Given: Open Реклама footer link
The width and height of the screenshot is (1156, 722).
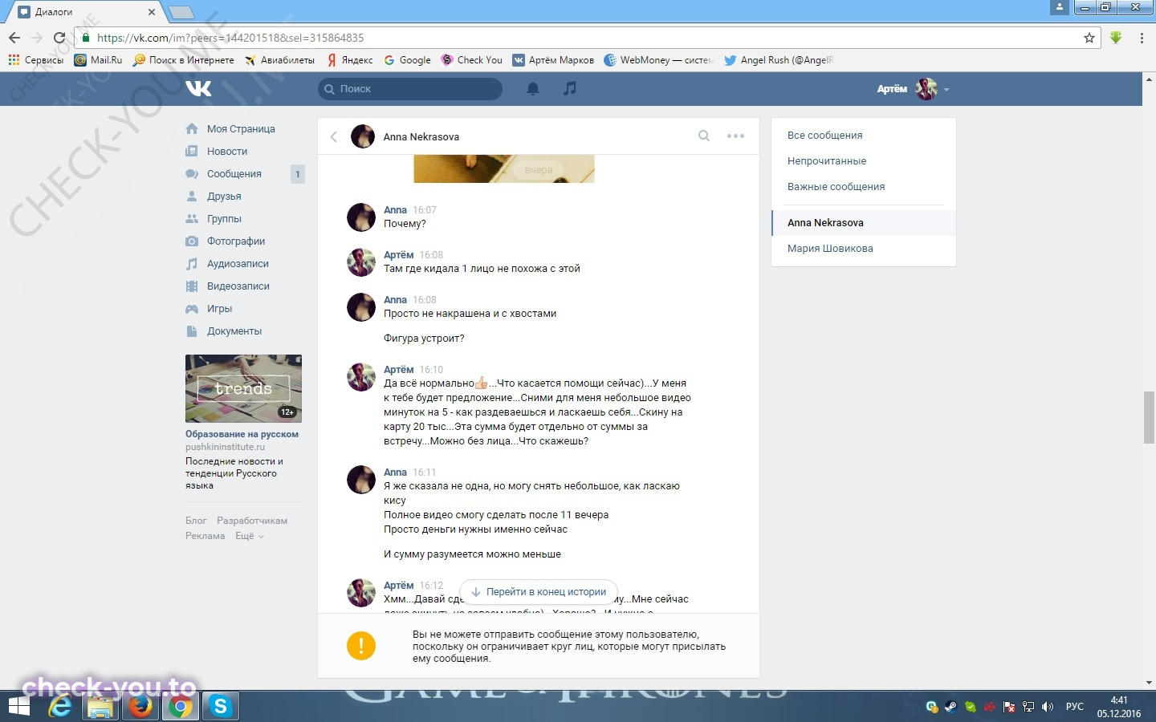Looking at the screenshot, I should [205, 536].
